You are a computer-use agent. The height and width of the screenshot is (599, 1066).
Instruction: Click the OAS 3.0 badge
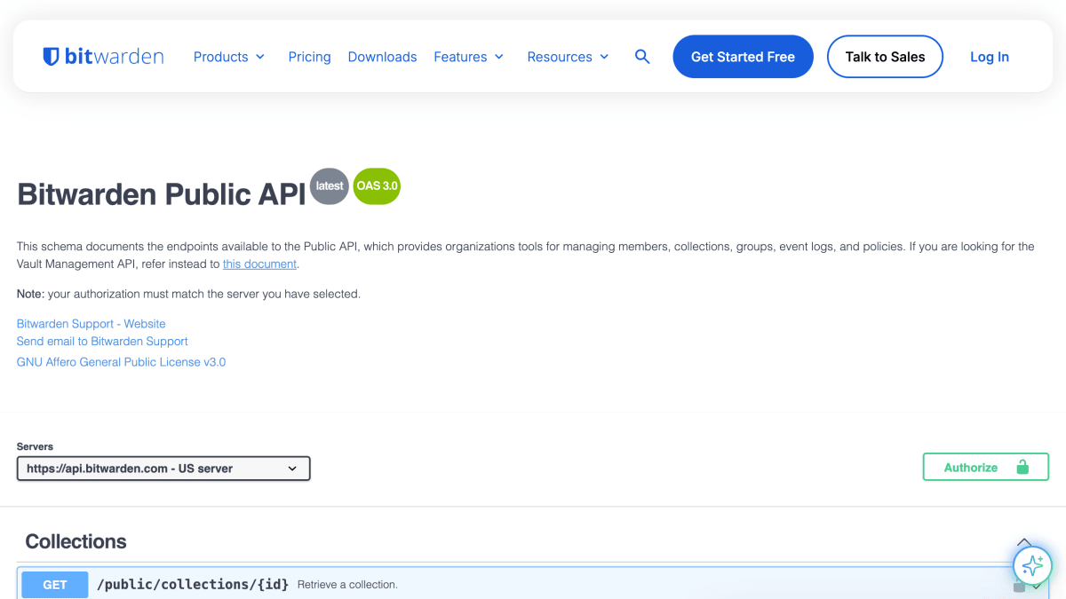pyautogui.click(x=377, y=186)
